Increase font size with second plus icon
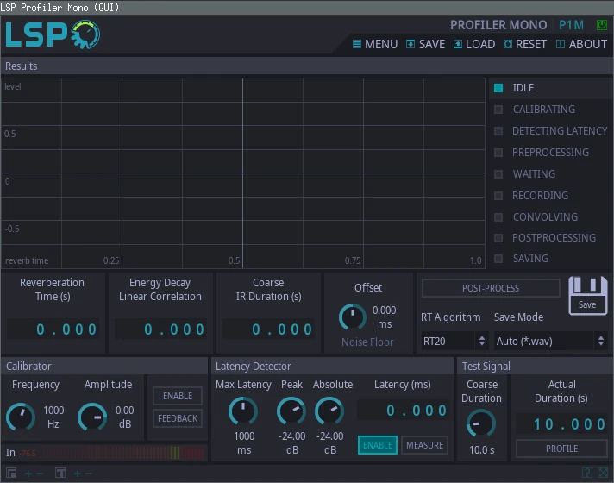 pos(77,474)
